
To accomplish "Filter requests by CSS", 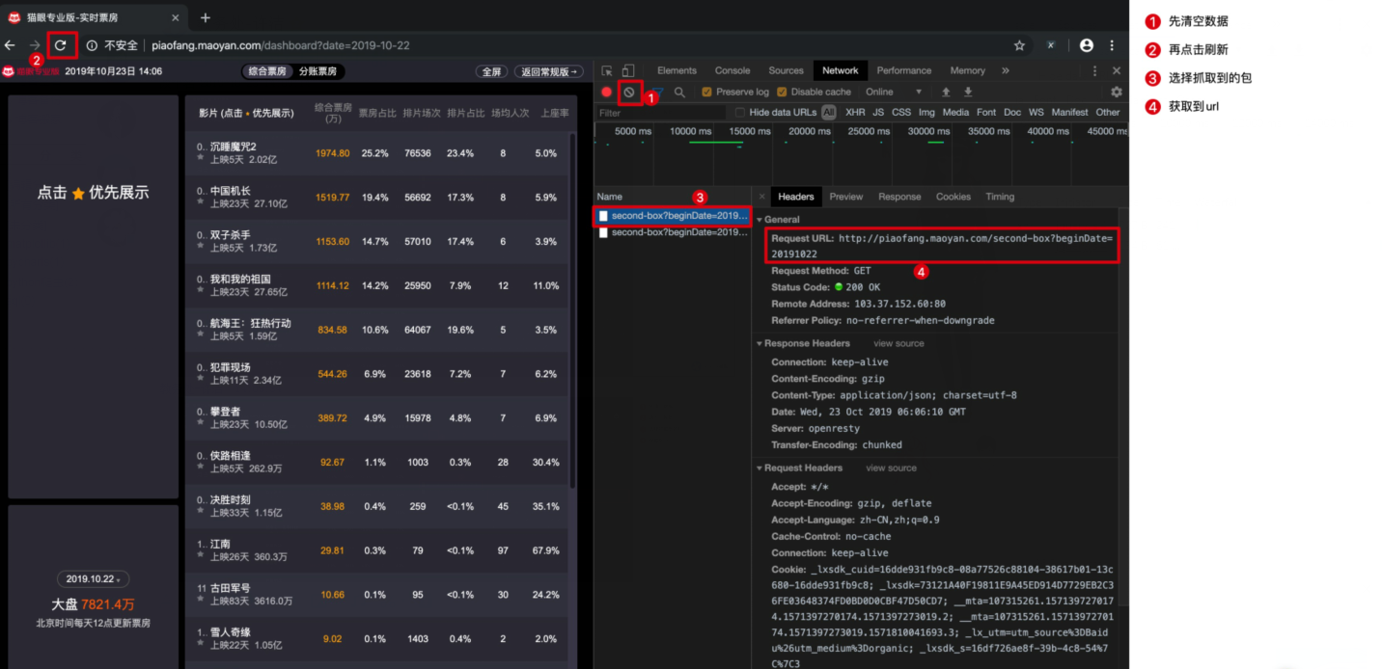I will [900, 112].
